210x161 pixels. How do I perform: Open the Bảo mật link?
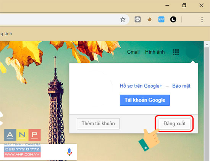click(x=181, y=86)
